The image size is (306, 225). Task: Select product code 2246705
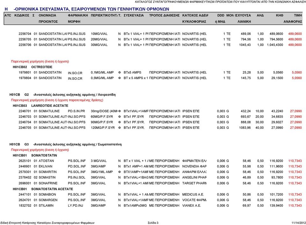point(25,128)
